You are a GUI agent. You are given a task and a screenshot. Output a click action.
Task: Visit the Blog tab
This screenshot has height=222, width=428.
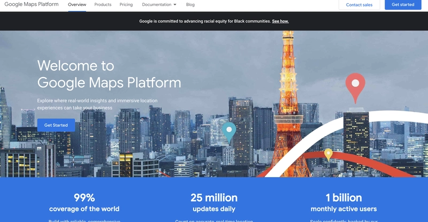(x=190, y=5)
